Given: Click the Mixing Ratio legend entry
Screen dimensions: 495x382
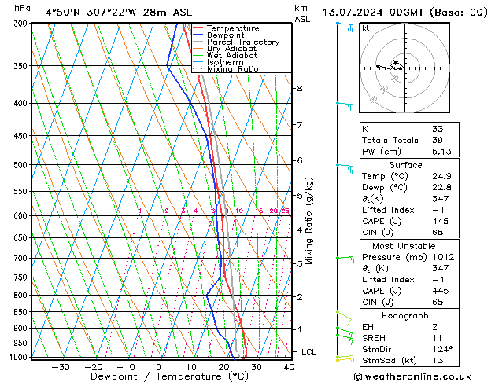Looking at the screenshot, I should click(225, 68).
